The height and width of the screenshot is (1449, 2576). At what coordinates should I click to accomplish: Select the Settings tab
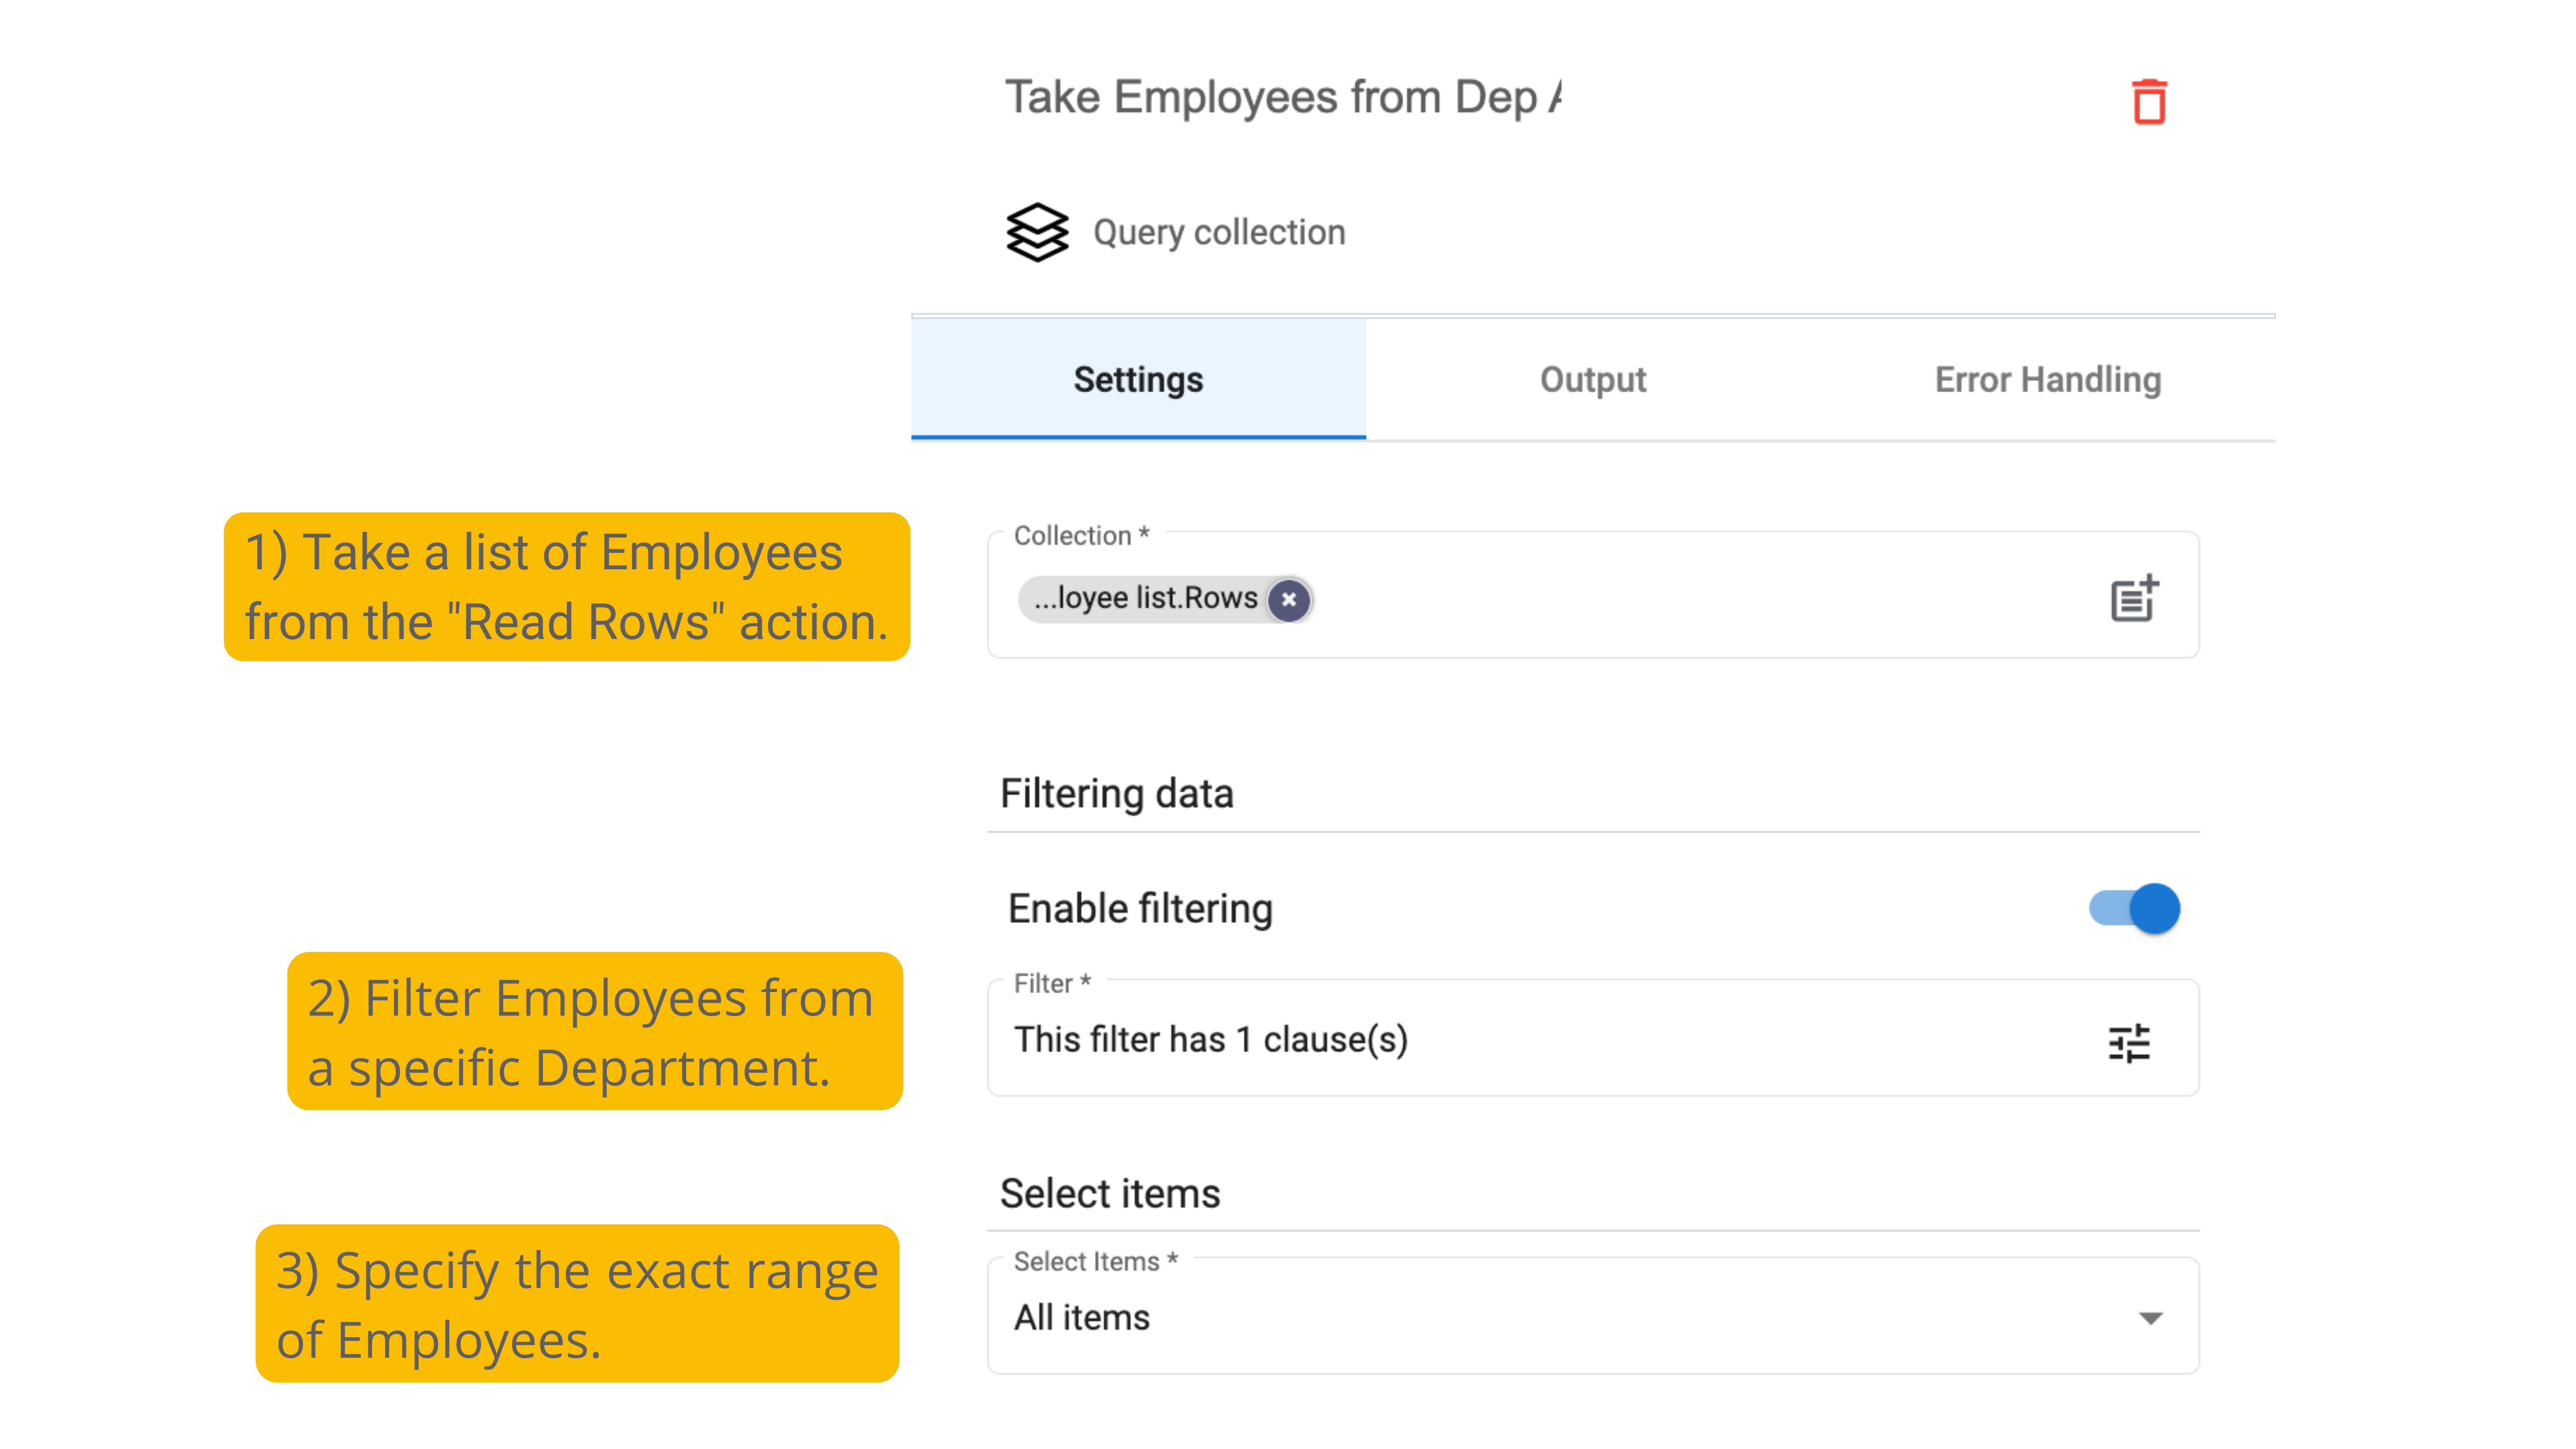1138,380
